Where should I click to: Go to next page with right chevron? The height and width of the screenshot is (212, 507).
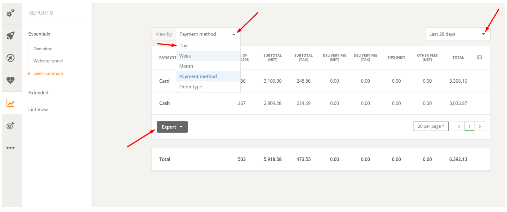pyautogui.click(x=479, y=126)
